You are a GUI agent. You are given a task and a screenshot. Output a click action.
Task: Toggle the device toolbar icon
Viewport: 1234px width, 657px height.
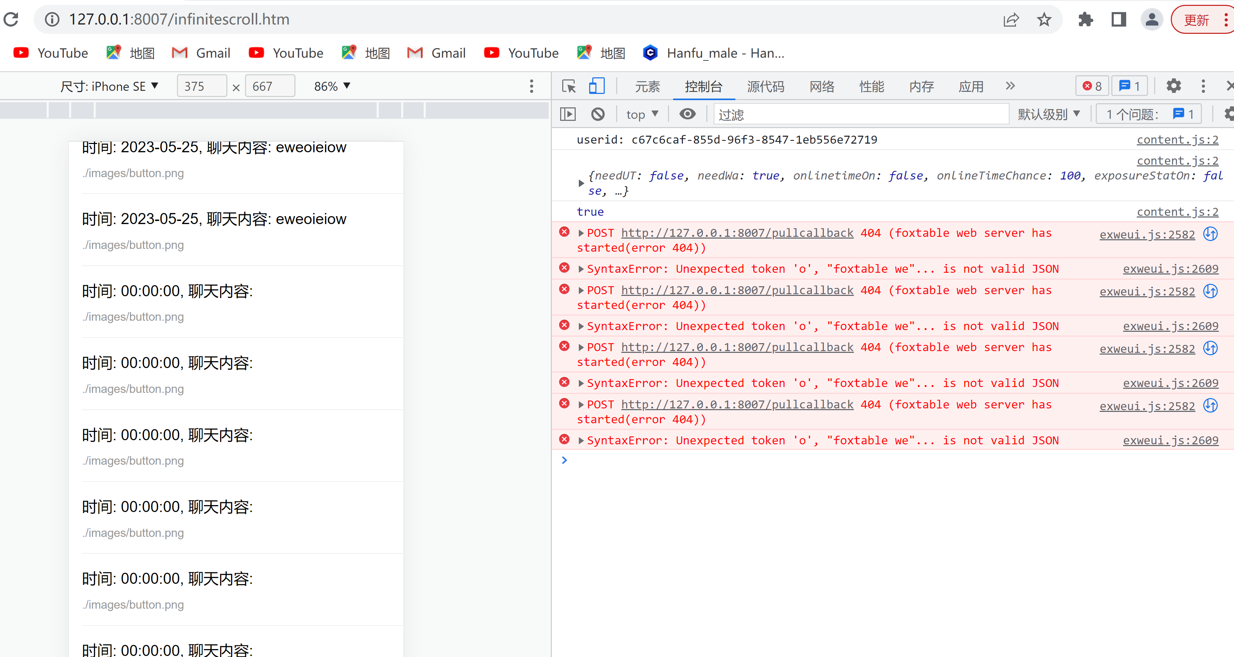596,86
